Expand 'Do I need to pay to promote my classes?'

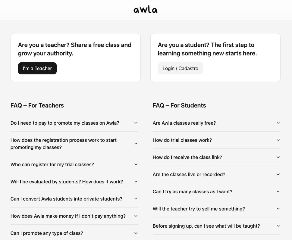[64, 123]
